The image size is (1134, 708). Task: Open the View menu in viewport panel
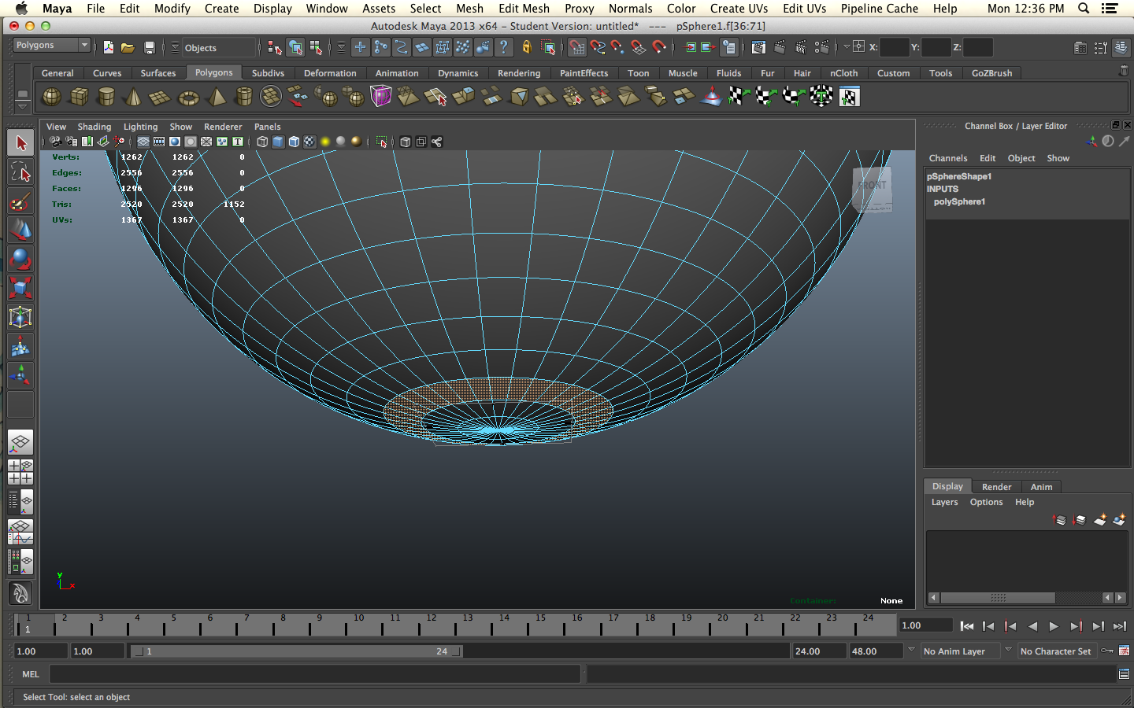point(56,127)
